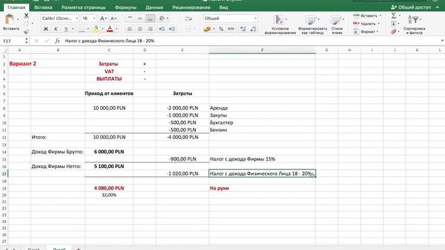
Task: Open fill color dropdown arrow
Action: 102,29
